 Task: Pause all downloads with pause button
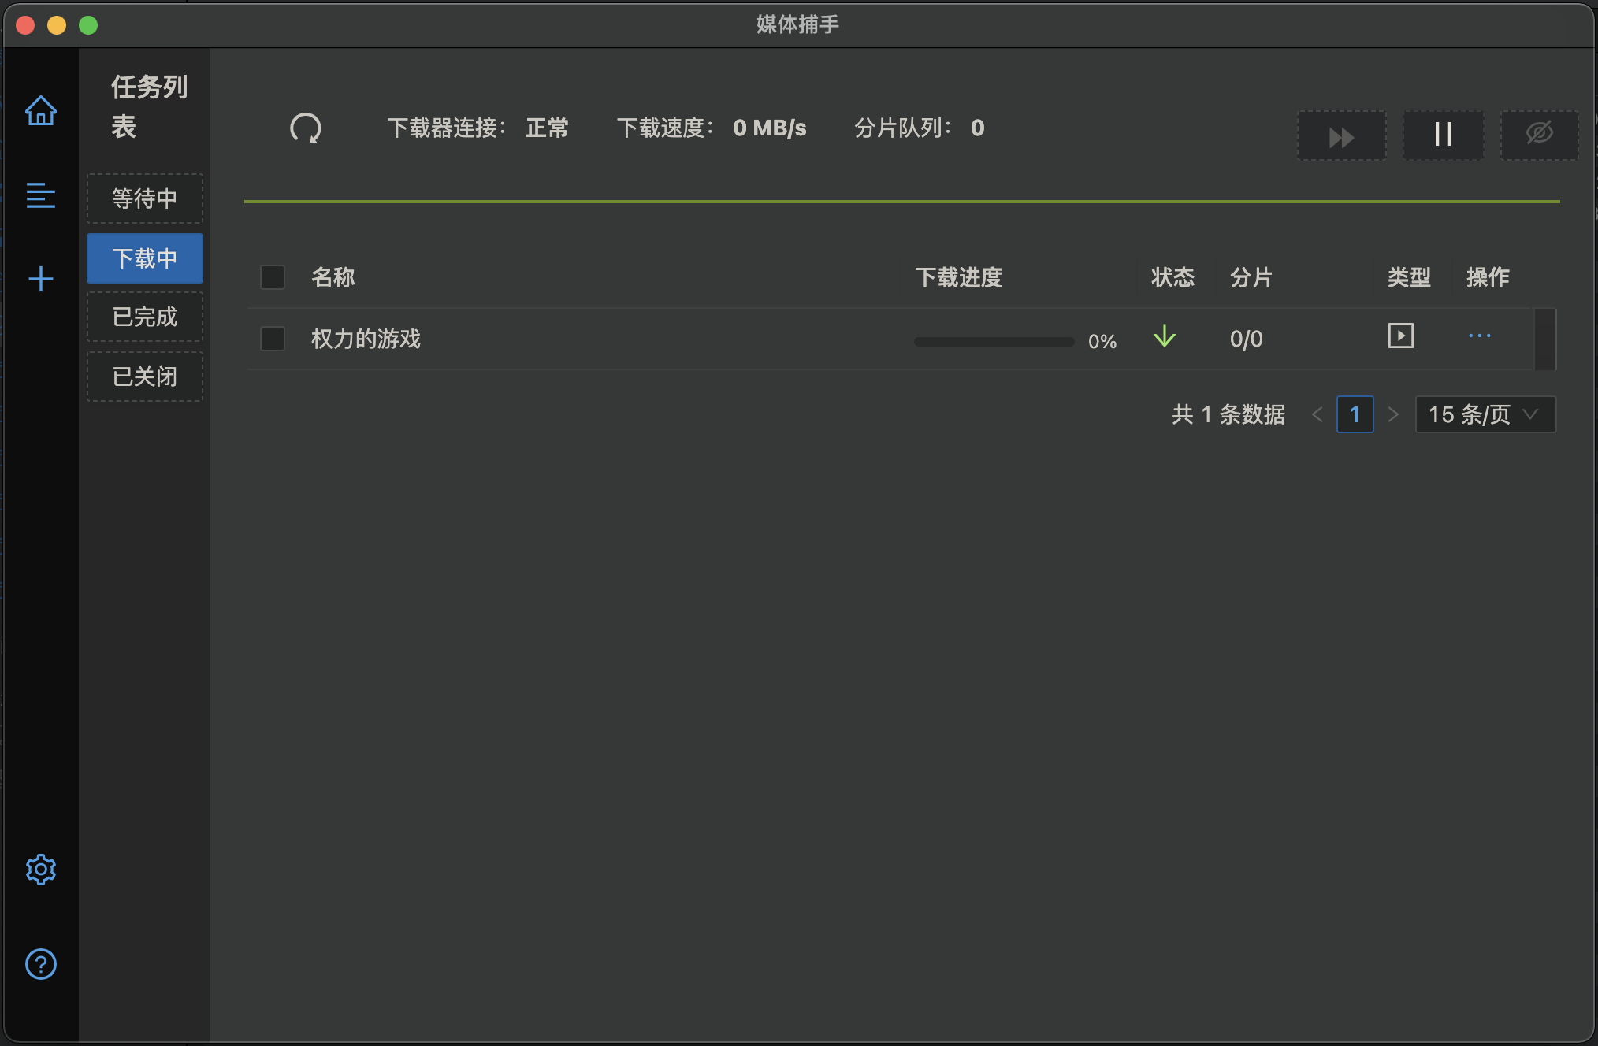point(1443,136)
